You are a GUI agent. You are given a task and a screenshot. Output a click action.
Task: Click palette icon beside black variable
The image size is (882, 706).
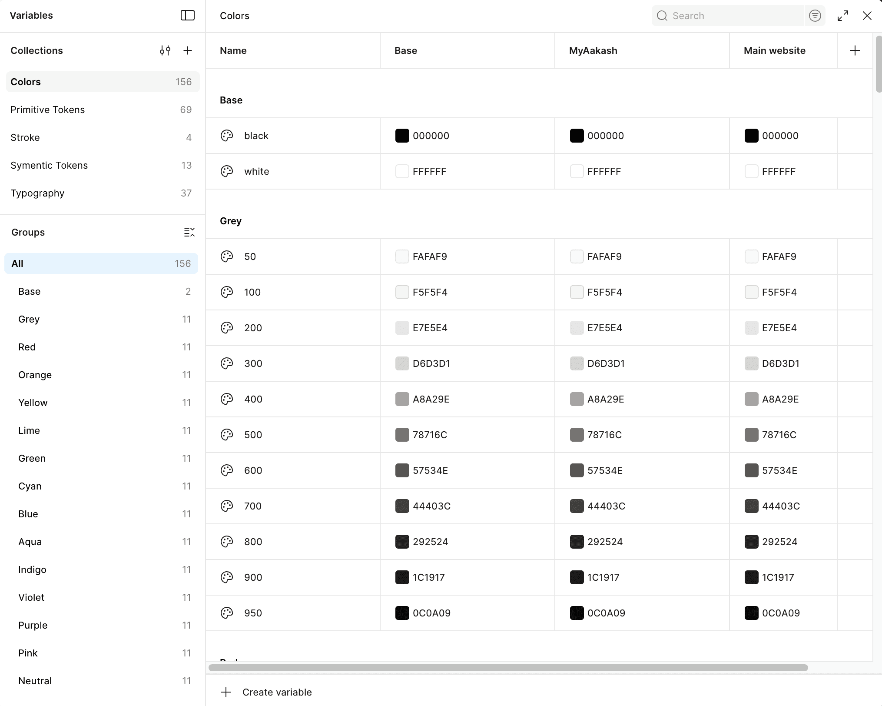(x=227, y=136)
